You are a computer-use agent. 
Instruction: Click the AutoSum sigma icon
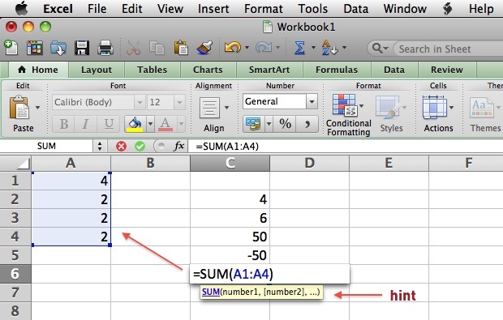[x=299, y=48]
